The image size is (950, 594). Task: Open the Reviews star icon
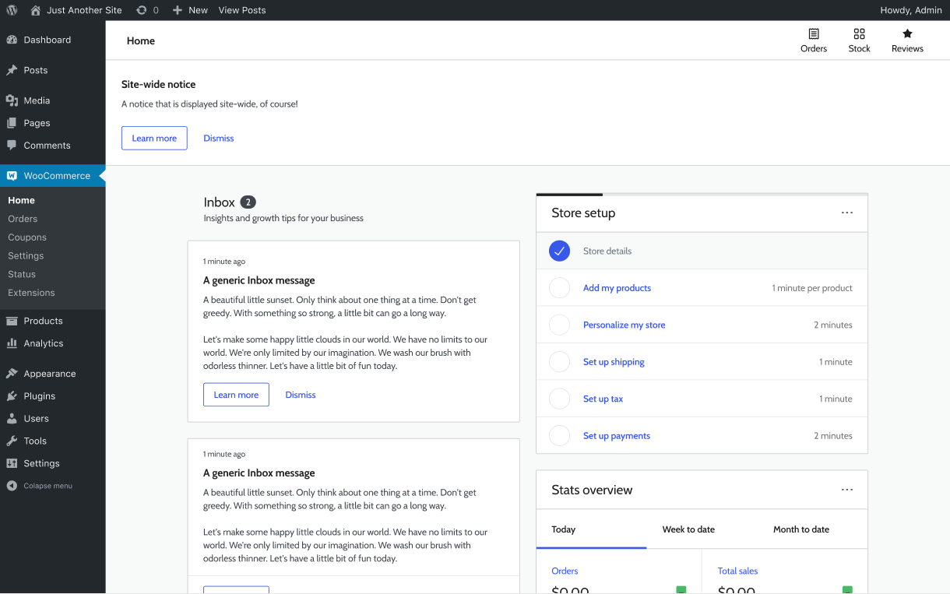pyautogui.click(x=907, y=33)
